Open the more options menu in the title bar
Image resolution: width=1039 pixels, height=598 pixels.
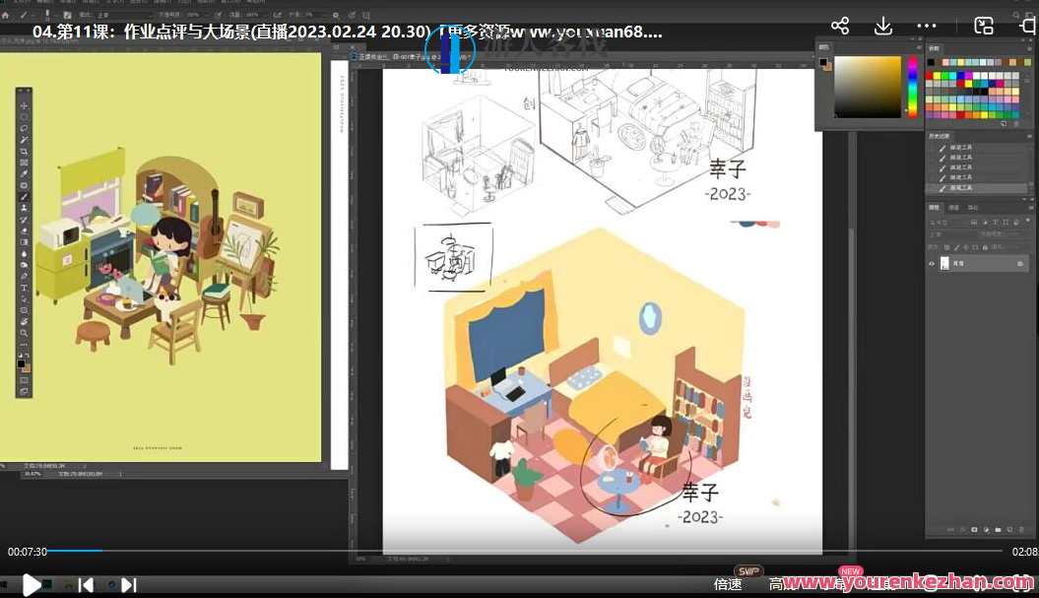(x=929, y=26)
